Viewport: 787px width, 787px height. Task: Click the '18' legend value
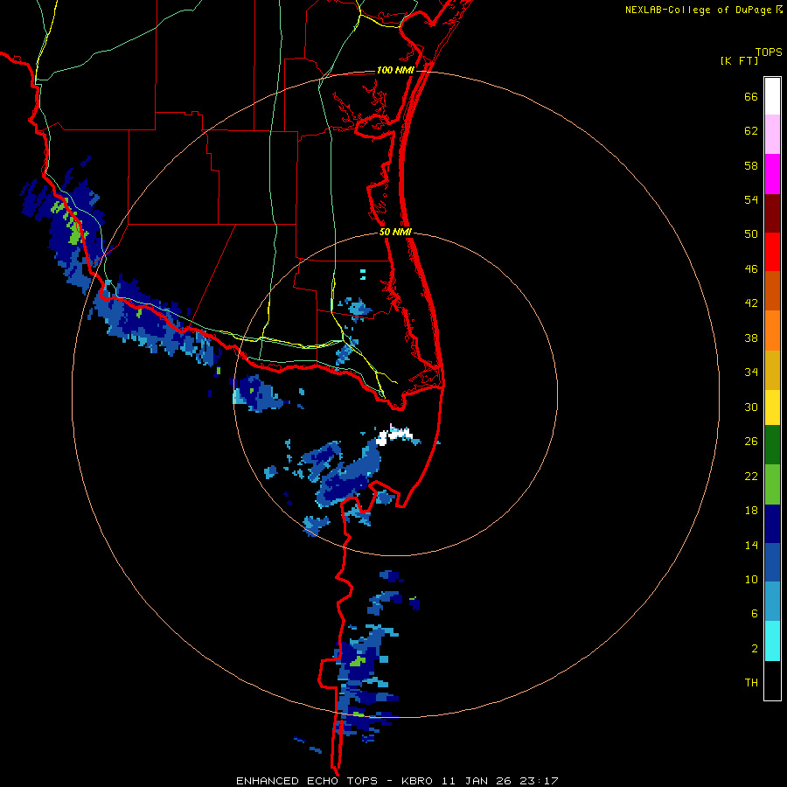pos(751,511)
